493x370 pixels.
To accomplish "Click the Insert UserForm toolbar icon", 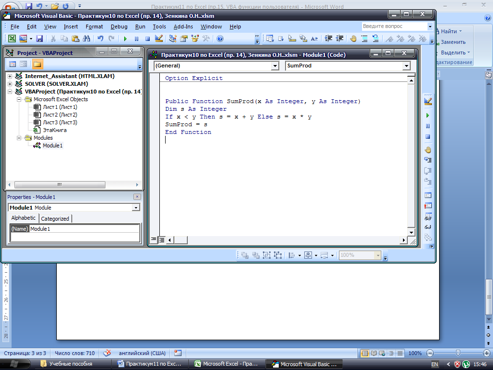I will (23, 39).
